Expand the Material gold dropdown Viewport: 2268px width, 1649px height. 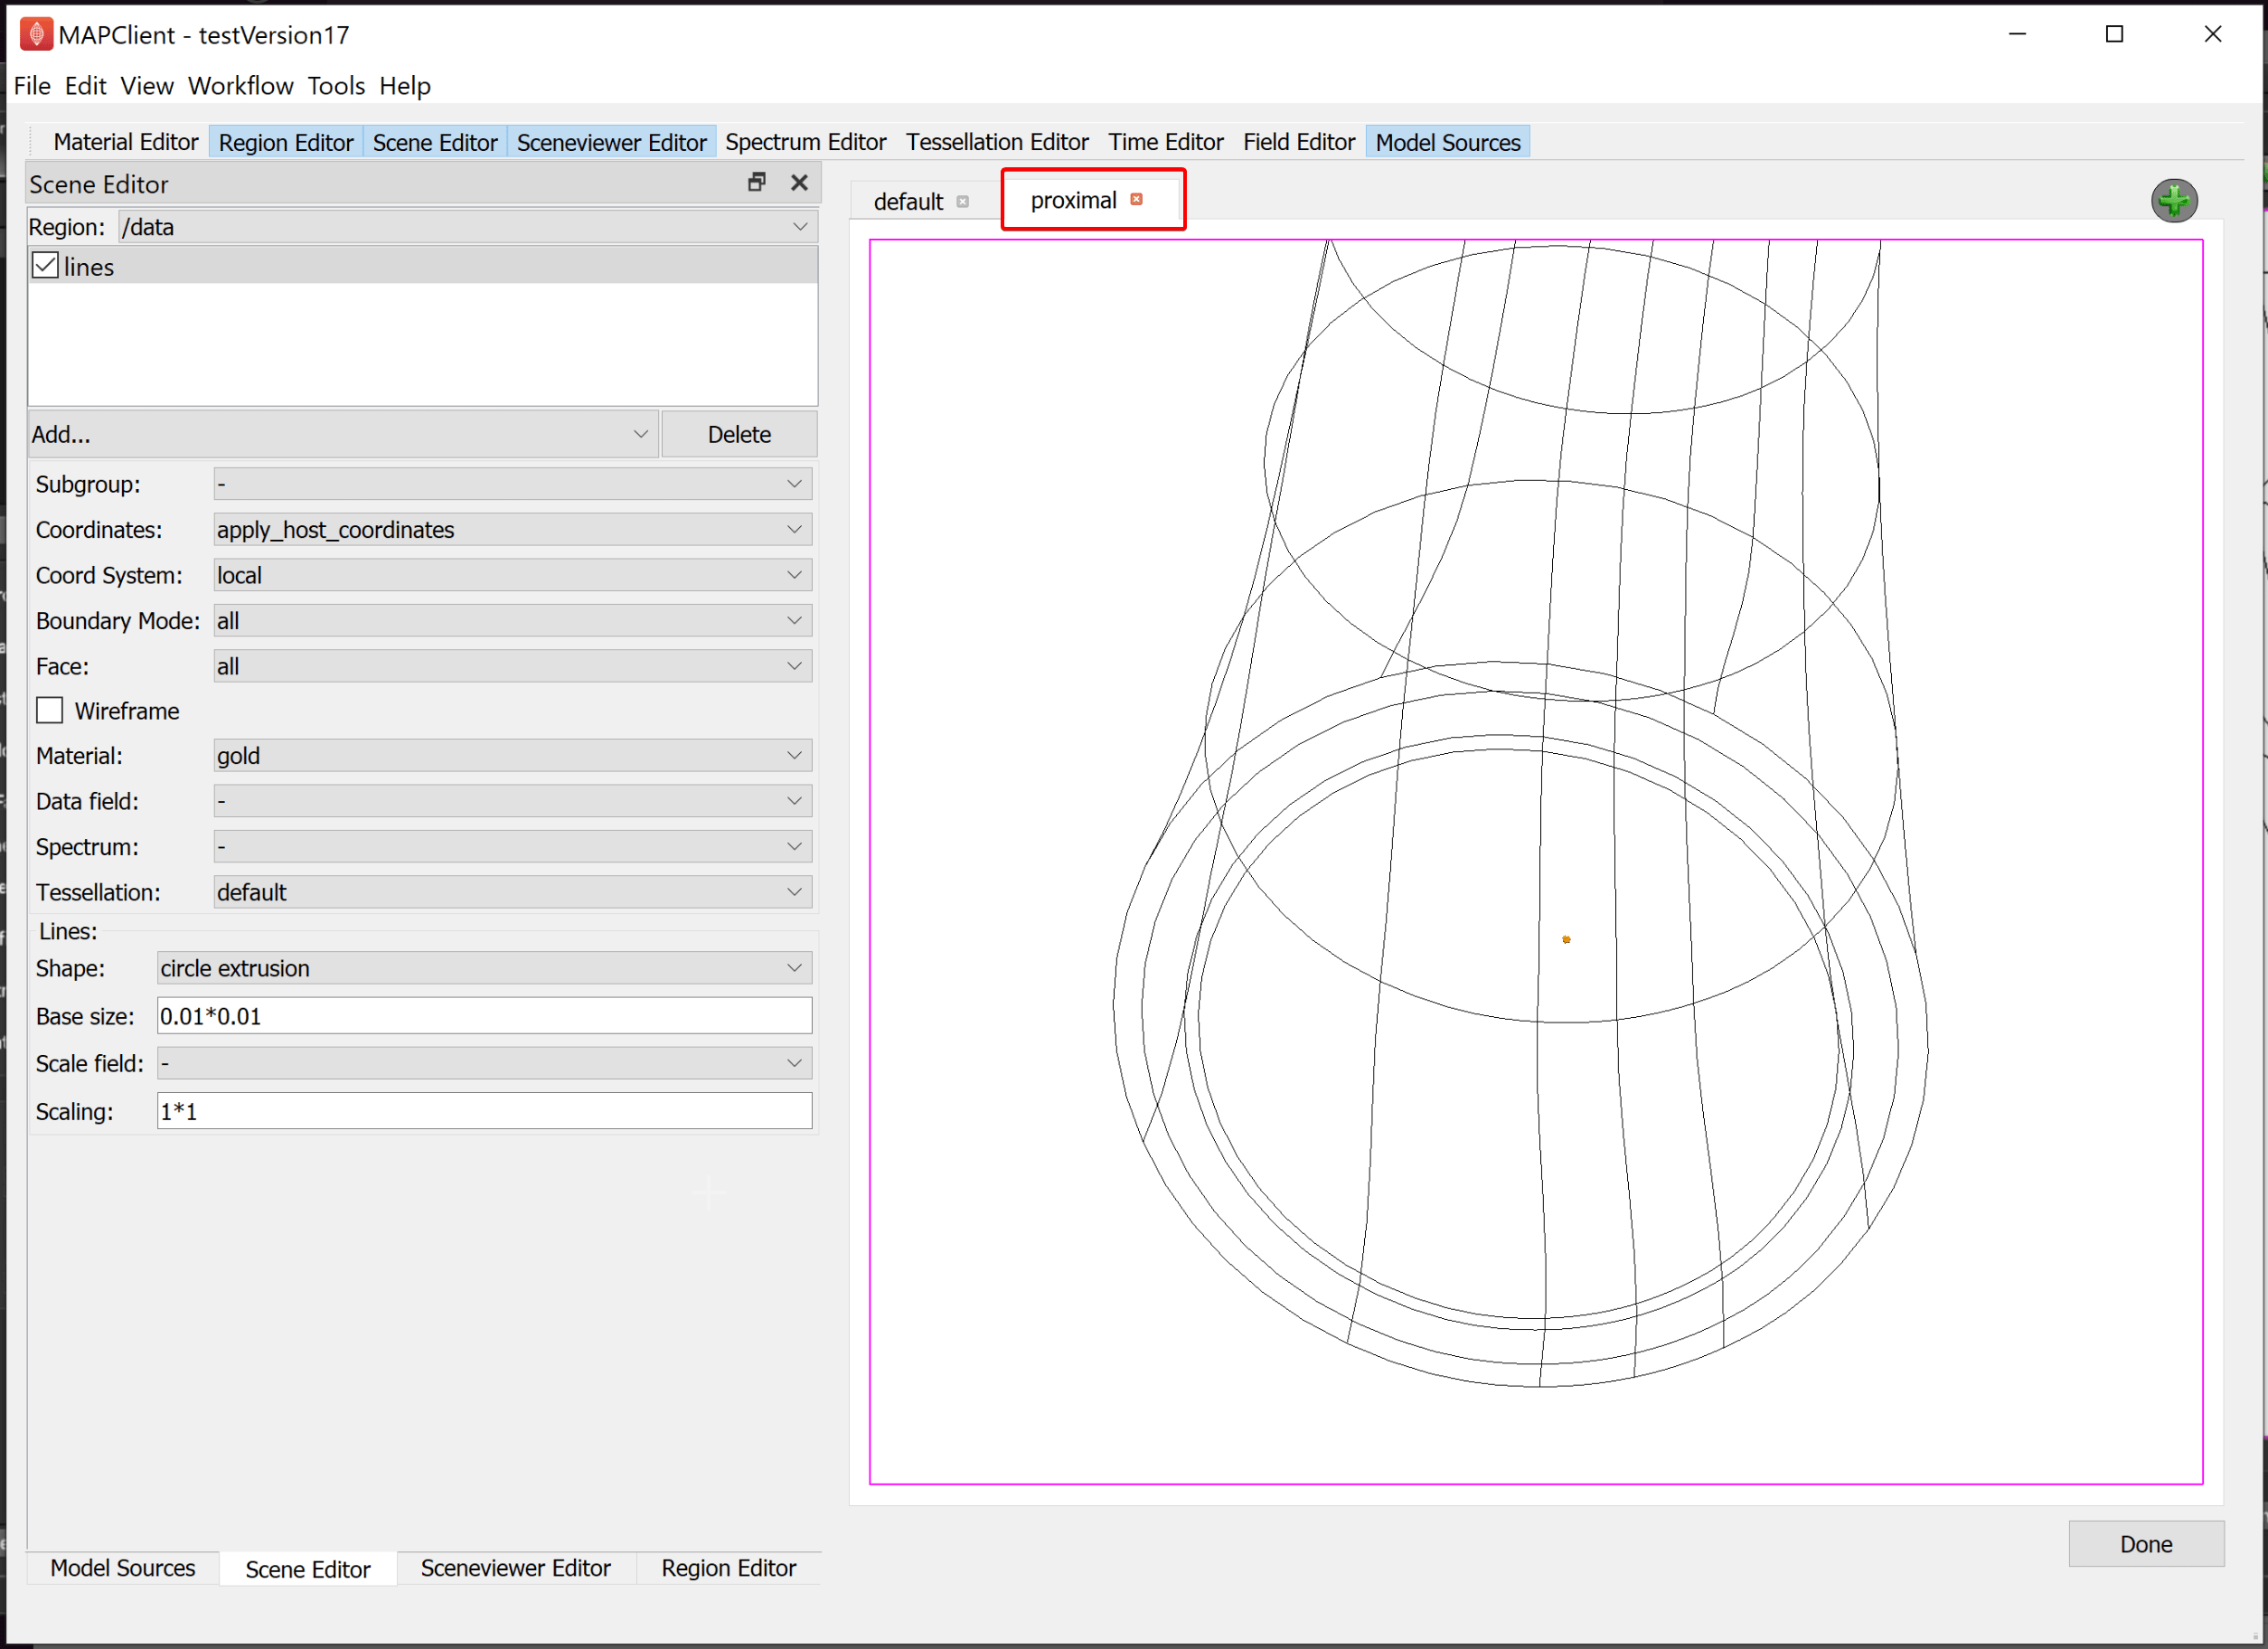pyautogui.click(x=795, y=756)
